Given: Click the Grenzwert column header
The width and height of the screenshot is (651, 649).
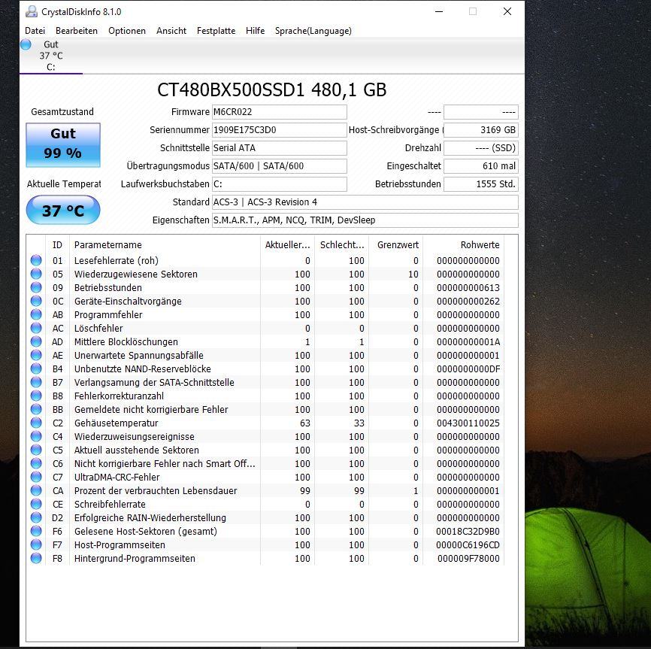Looking at the screenshot, I should [x=395, y=245].
